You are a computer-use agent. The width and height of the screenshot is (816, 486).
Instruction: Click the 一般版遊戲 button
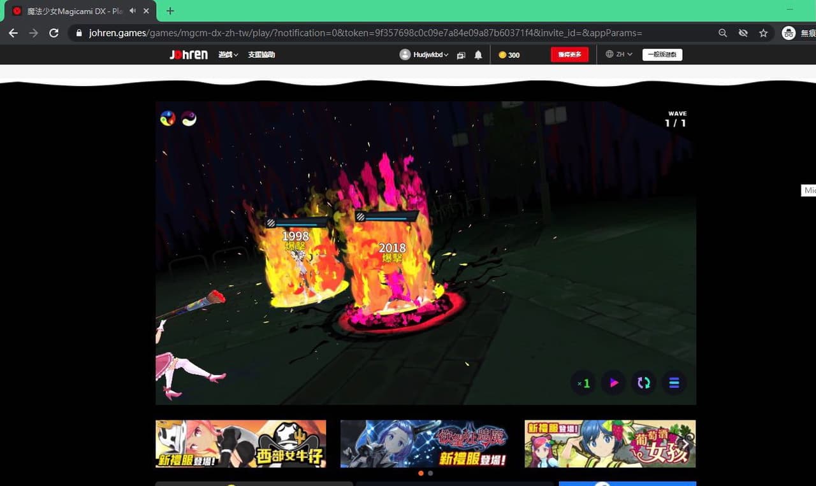[x=662, y=55]
